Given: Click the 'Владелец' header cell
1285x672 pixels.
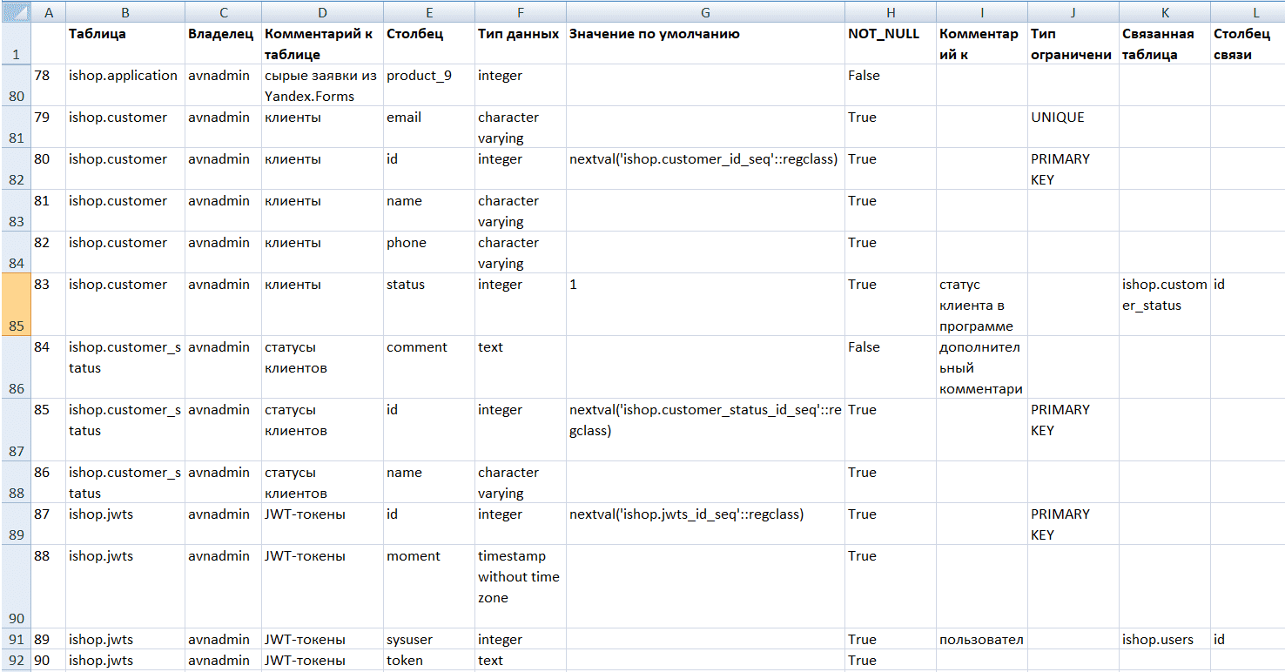Looking at the screenshot, I should pos(223,44).
